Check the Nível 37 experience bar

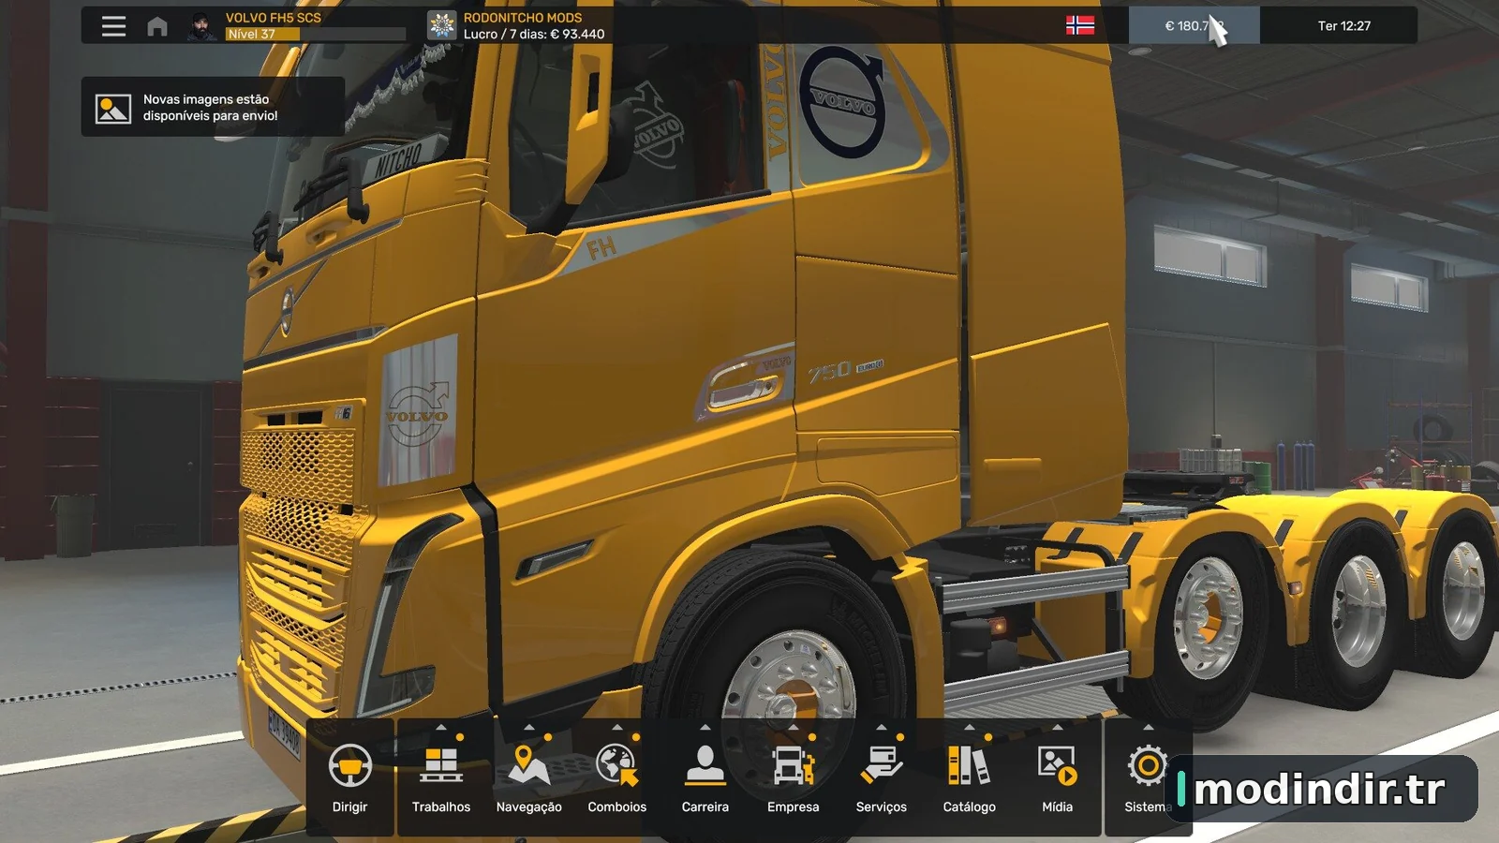316,35
